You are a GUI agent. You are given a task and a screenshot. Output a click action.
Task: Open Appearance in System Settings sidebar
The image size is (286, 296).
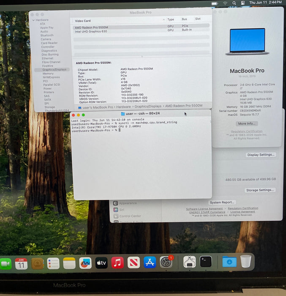(125, 203)
